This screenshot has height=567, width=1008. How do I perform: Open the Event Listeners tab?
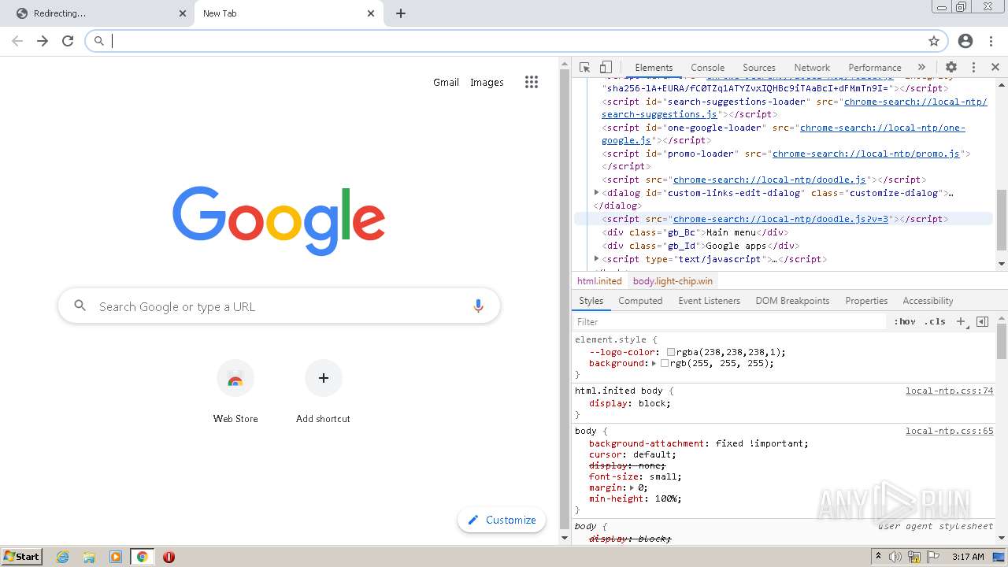pos(709,301)
